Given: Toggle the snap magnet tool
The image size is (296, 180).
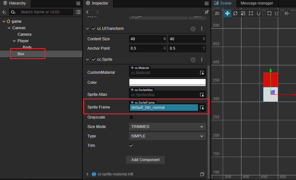Looking at the screenshot, I should point(259,13).
